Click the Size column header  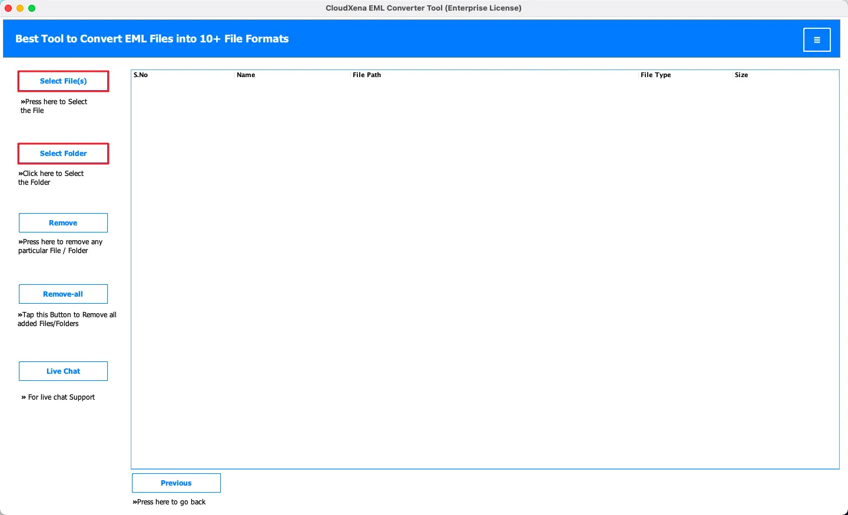click(x=741, y=75)
